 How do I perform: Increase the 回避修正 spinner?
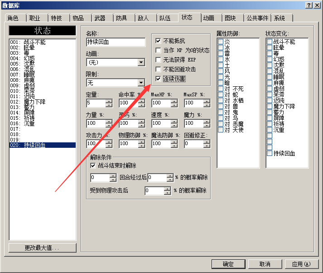[x=207, y=142]
